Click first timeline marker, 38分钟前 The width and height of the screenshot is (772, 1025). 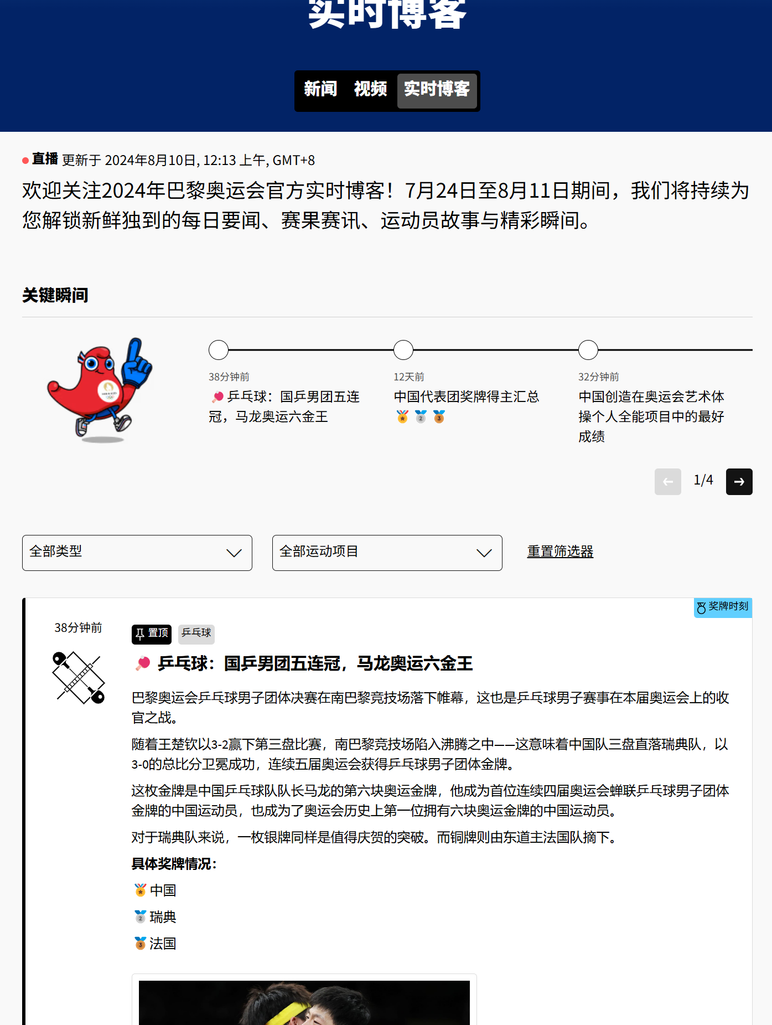(219, 350)
